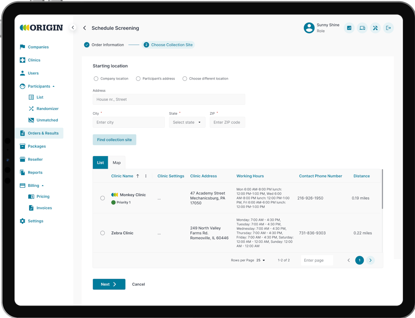Open Monkey Clinic settings ellipsis
Image resolution: width=415 pixels, height=318 pixels.
tap(159, 198)
